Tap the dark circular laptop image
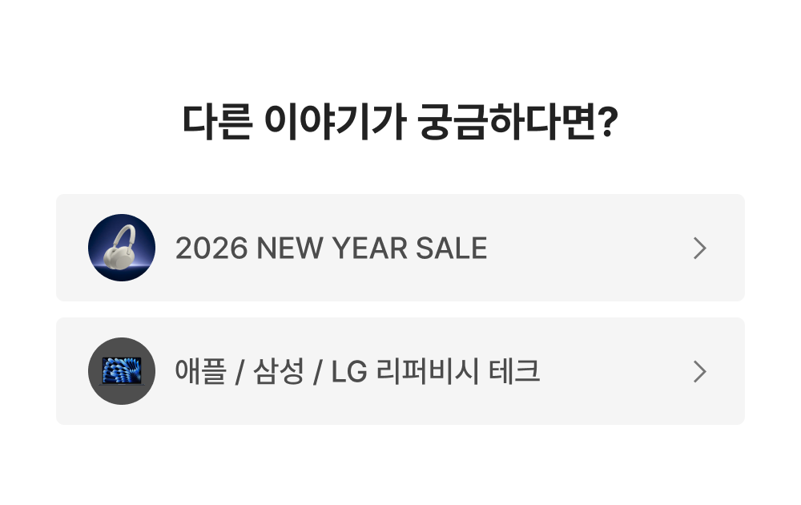 pos(122,371)
